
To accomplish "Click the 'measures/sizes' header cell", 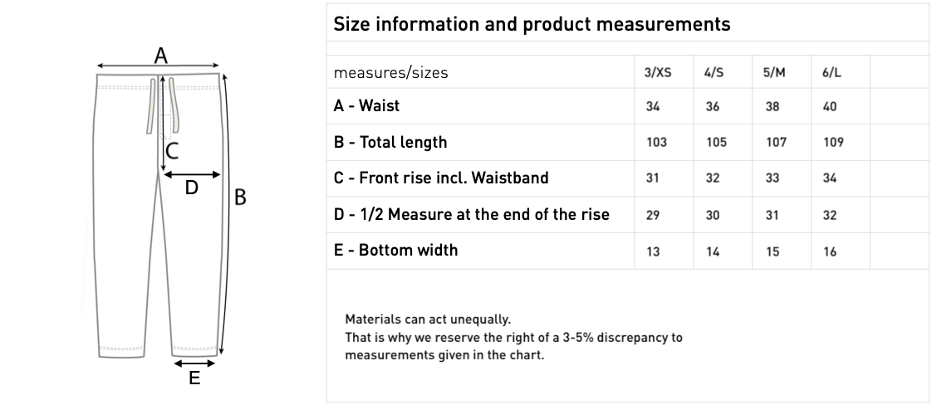I will 390,72.
